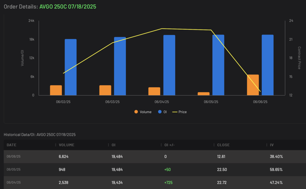The width and height of the screenshot is (306, 189).
Task: Select OI value 19,484 in 06/06/25 row
Action: [117, 157]
